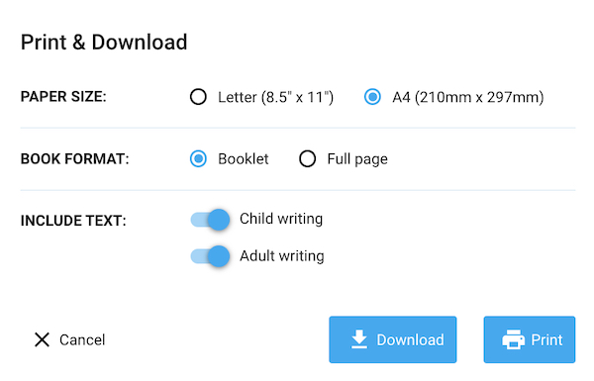
Task: Click the Full page option label
Action: (357, 159)
